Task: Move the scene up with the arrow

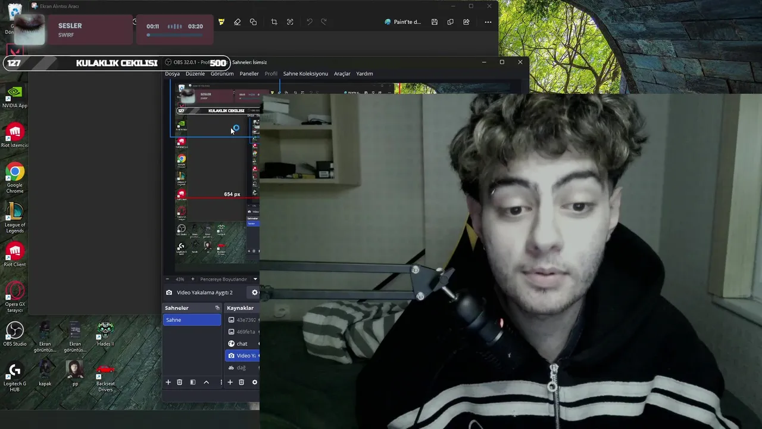Action: tap(206, 383)
